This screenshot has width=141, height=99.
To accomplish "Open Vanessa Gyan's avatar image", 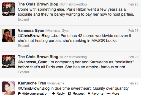I will pos(9,35).
